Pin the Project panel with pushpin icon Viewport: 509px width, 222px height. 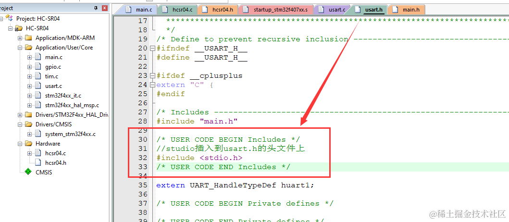[96, 9]
